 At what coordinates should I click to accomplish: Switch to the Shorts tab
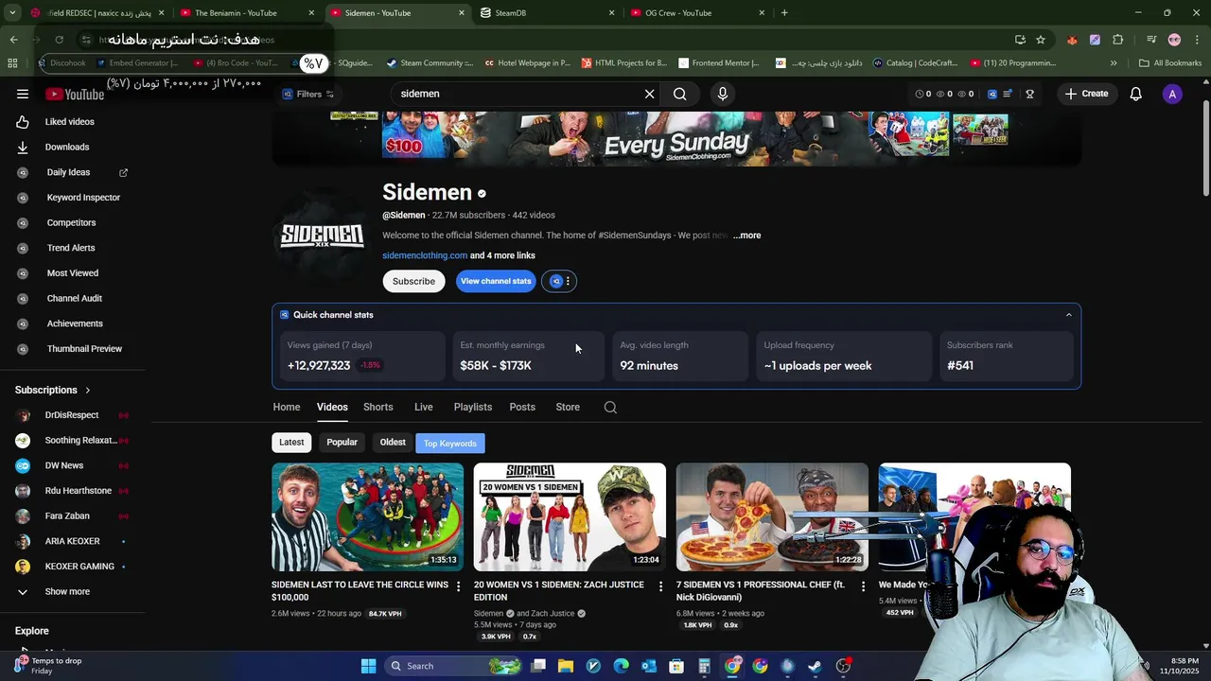(x=378, y=407)
